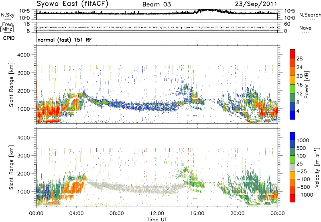Click the '04:00' time axis label
The image size is (321, 222).
[x=76, y=214]
